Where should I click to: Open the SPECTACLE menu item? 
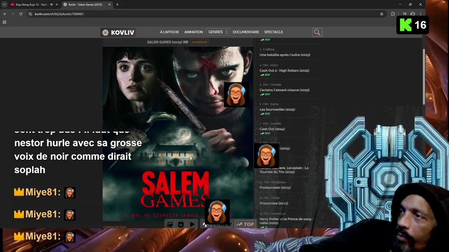[274, 32]
